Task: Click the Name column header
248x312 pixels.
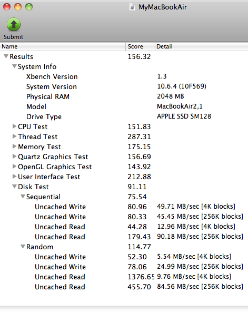Action: pos(63,46)
